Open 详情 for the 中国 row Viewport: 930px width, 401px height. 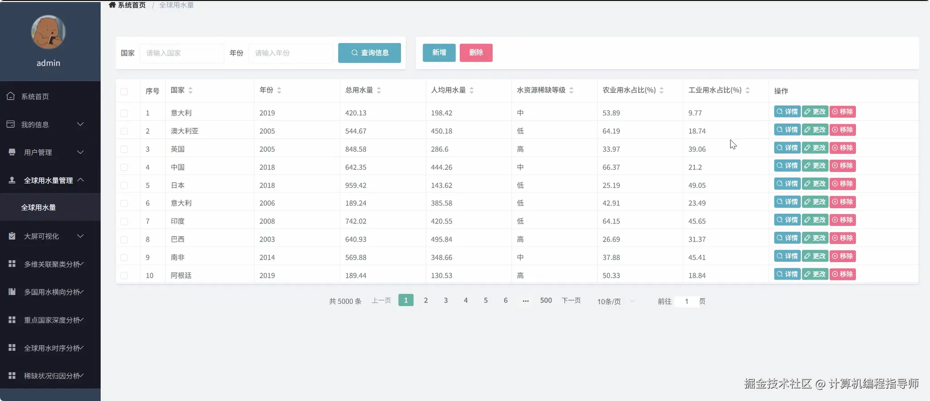tap(787, 165)
